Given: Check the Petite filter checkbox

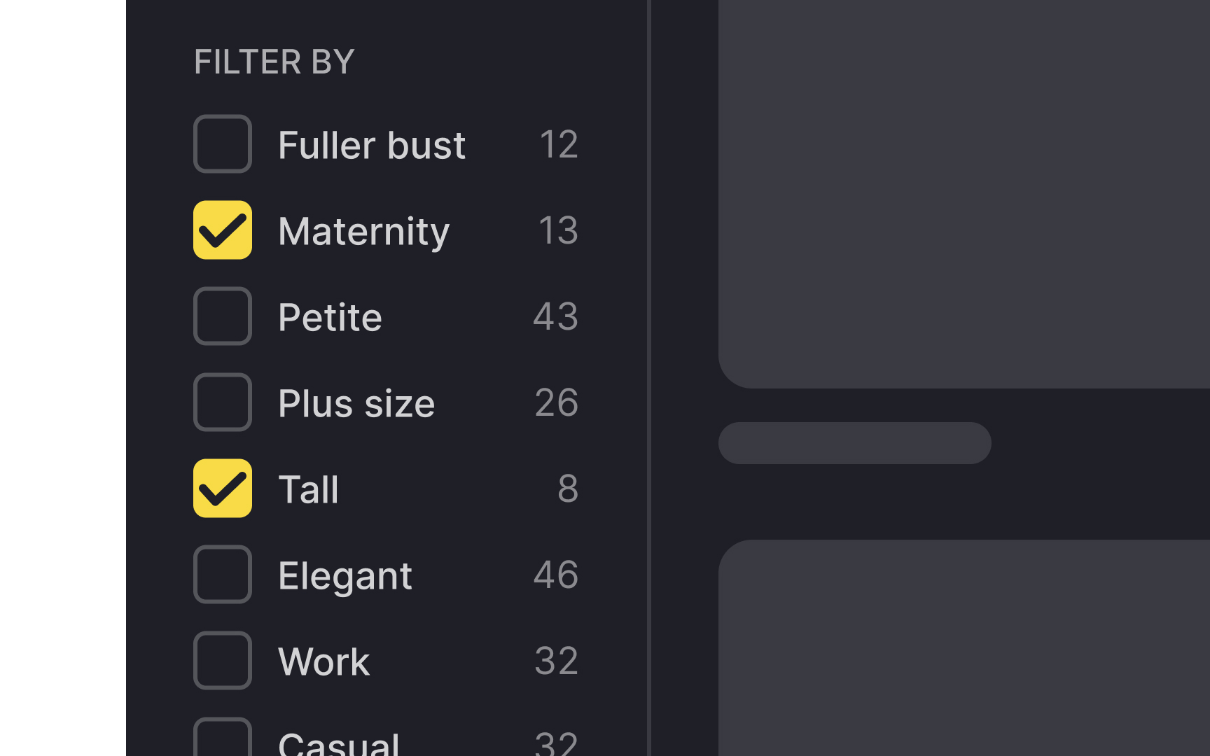Looking at the screenshot, I should click(x=222, y=316).
